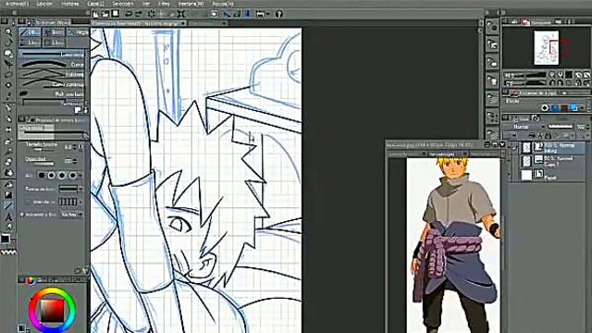This screenshot has height=333, width=592.
Task: Select the Balloon tool
Action: (x=8, y=227)
